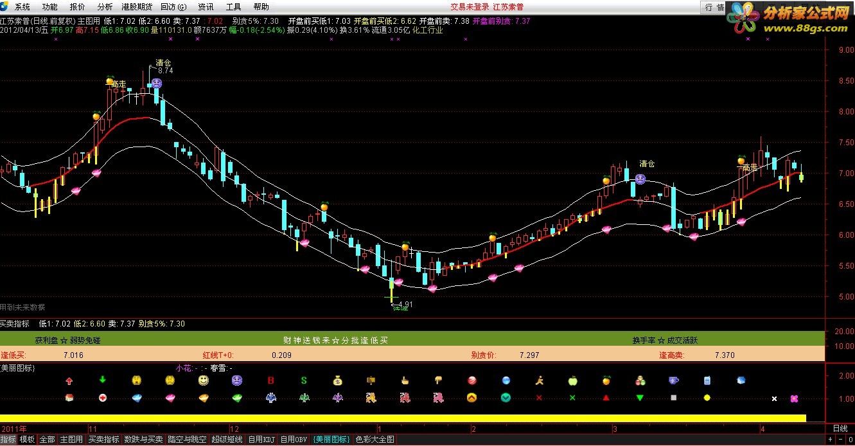Click the 4.91 low price label
Viewport: 855px width, 446px height.
click(x=405, y=305)
